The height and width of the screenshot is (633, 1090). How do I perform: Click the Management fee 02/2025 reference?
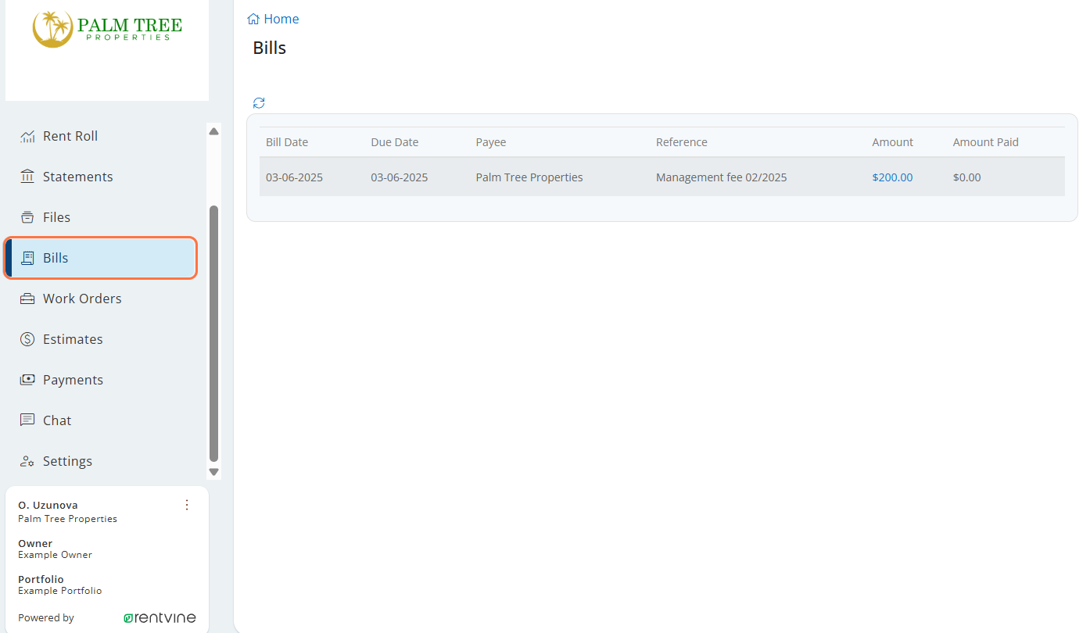tap(722, 177)
